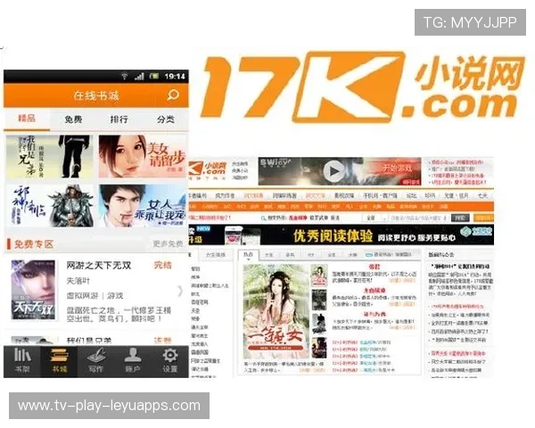
Task: Click the phone mockup image in the black banner
Action: pyautogui.click(x=243, y=235)
